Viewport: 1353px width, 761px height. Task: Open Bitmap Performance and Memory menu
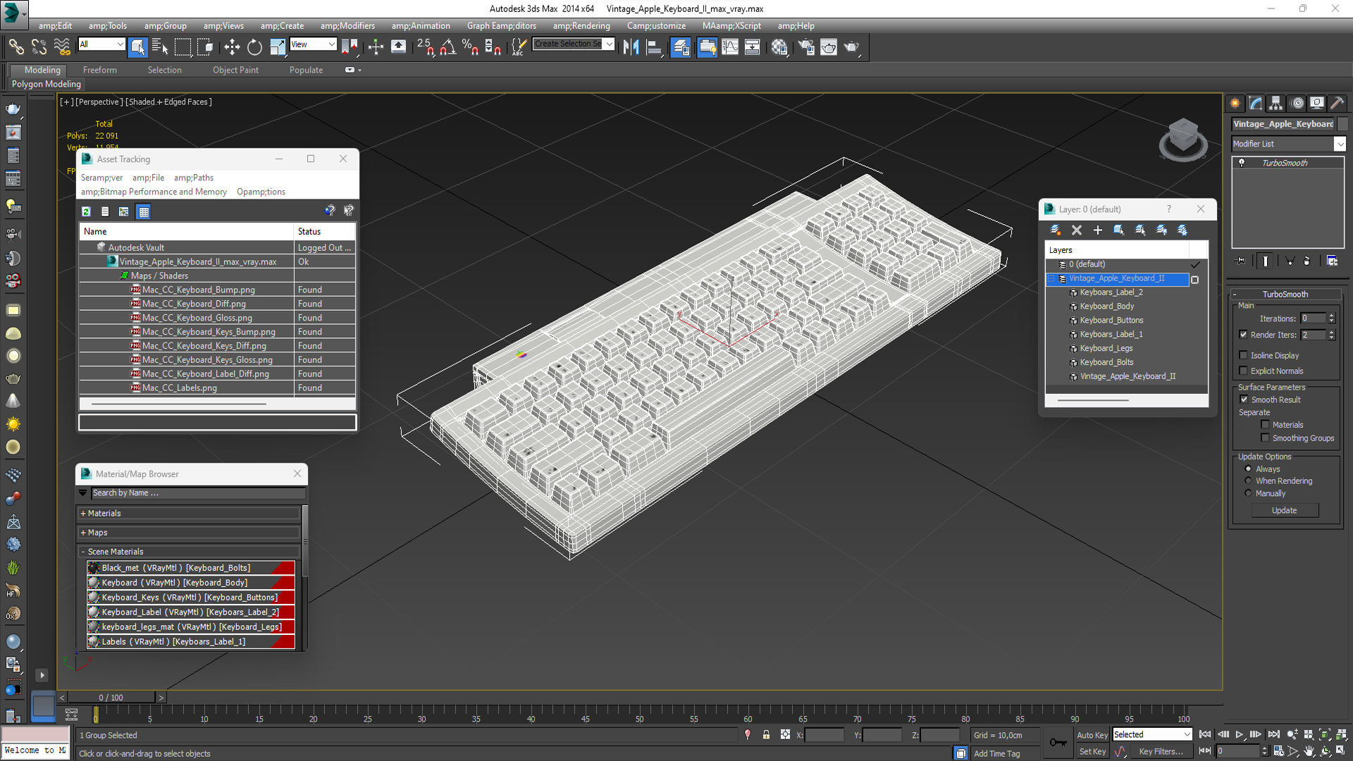(154, 192)
